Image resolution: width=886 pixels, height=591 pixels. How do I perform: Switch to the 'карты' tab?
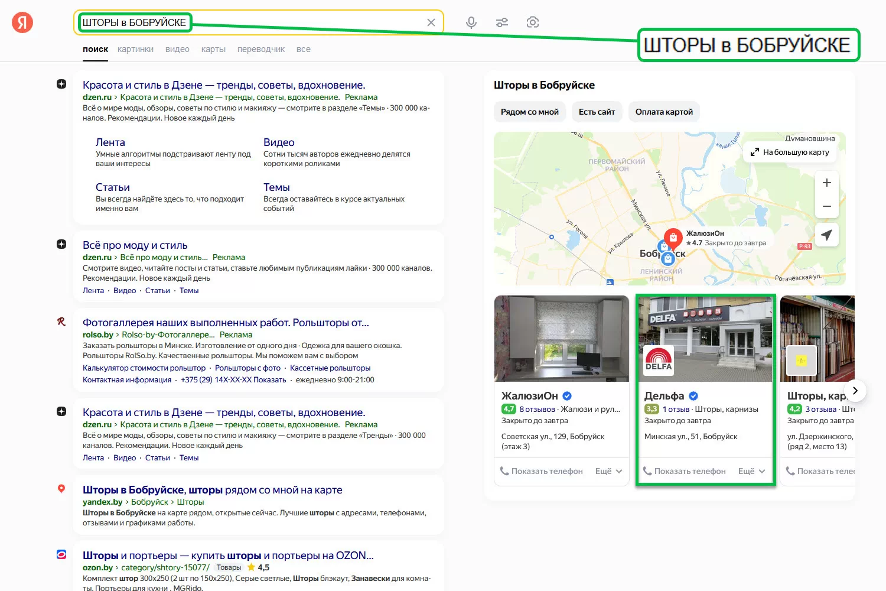[213, 49]
